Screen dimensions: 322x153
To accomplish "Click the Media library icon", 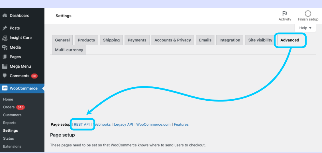I will [5, 47].
